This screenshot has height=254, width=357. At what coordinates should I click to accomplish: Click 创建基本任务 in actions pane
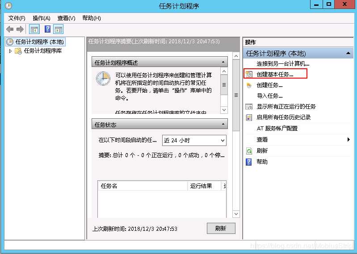coord(275,74)
